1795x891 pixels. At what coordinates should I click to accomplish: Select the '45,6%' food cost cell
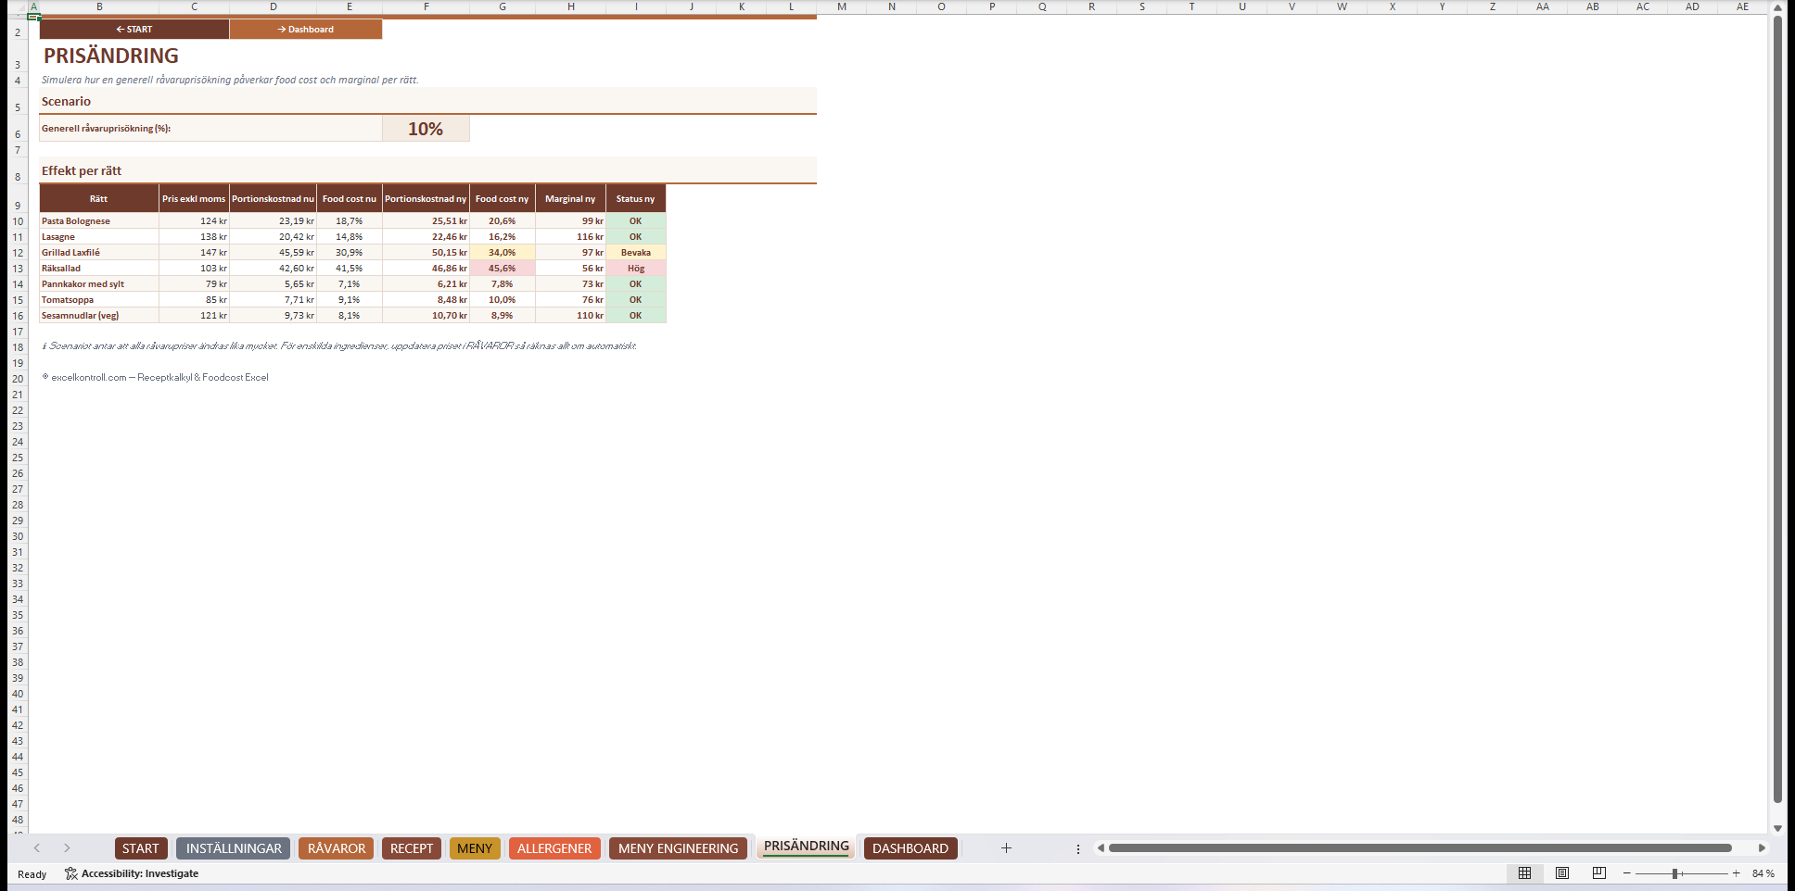(x=503, y=269)
